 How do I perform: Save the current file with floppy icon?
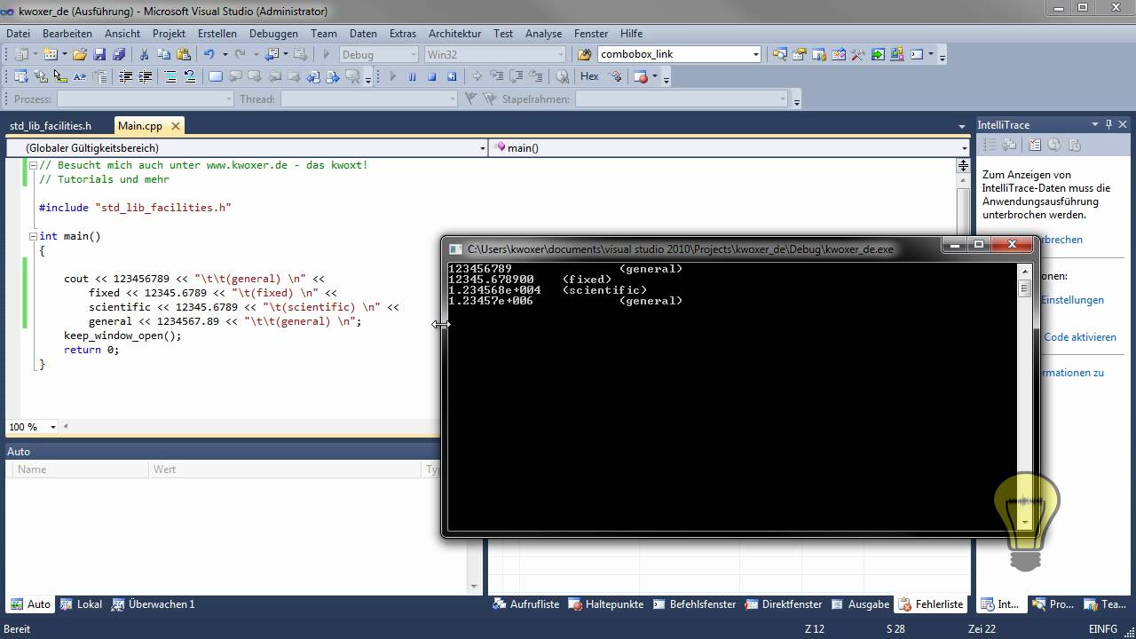pos(99,54)
